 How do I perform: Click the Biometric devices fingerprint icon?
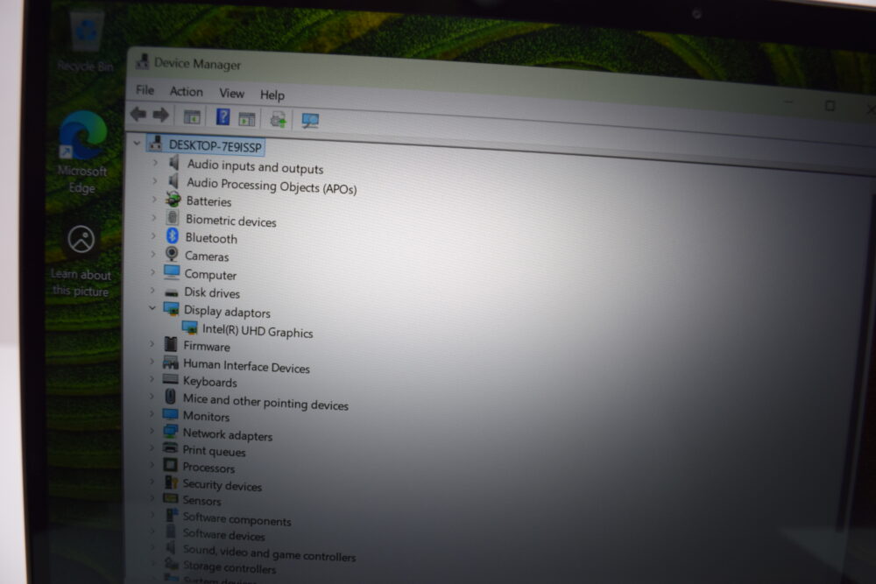pos(173,218)
